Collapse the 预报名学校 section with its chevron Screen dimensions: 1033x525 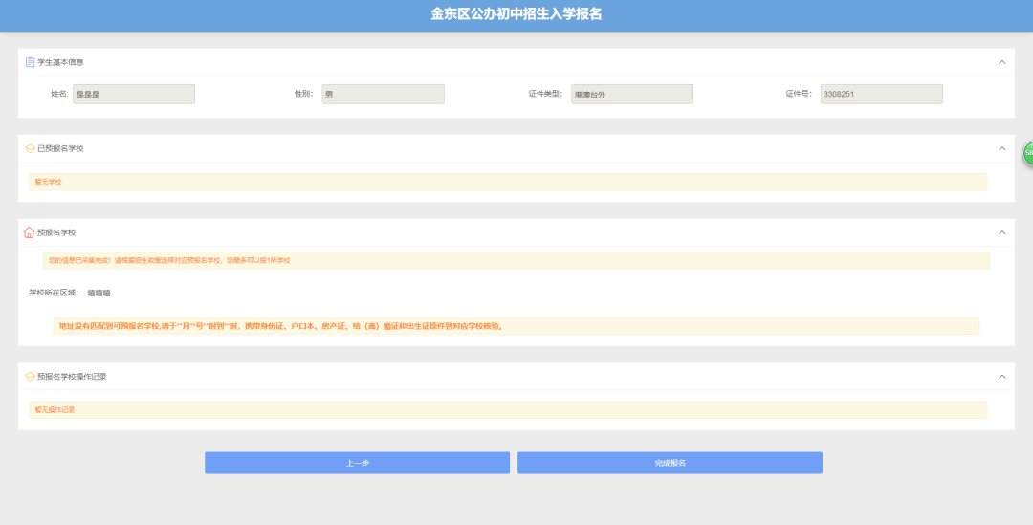click(x=1001, y=232)
